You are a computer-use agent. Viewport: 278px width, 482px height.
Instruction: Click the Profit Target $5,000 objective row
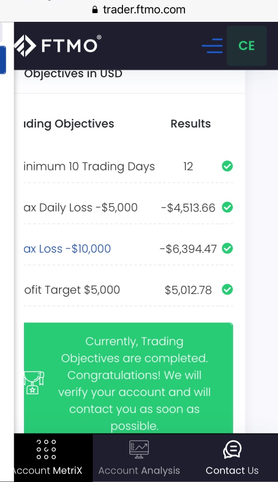coord(72,290)
